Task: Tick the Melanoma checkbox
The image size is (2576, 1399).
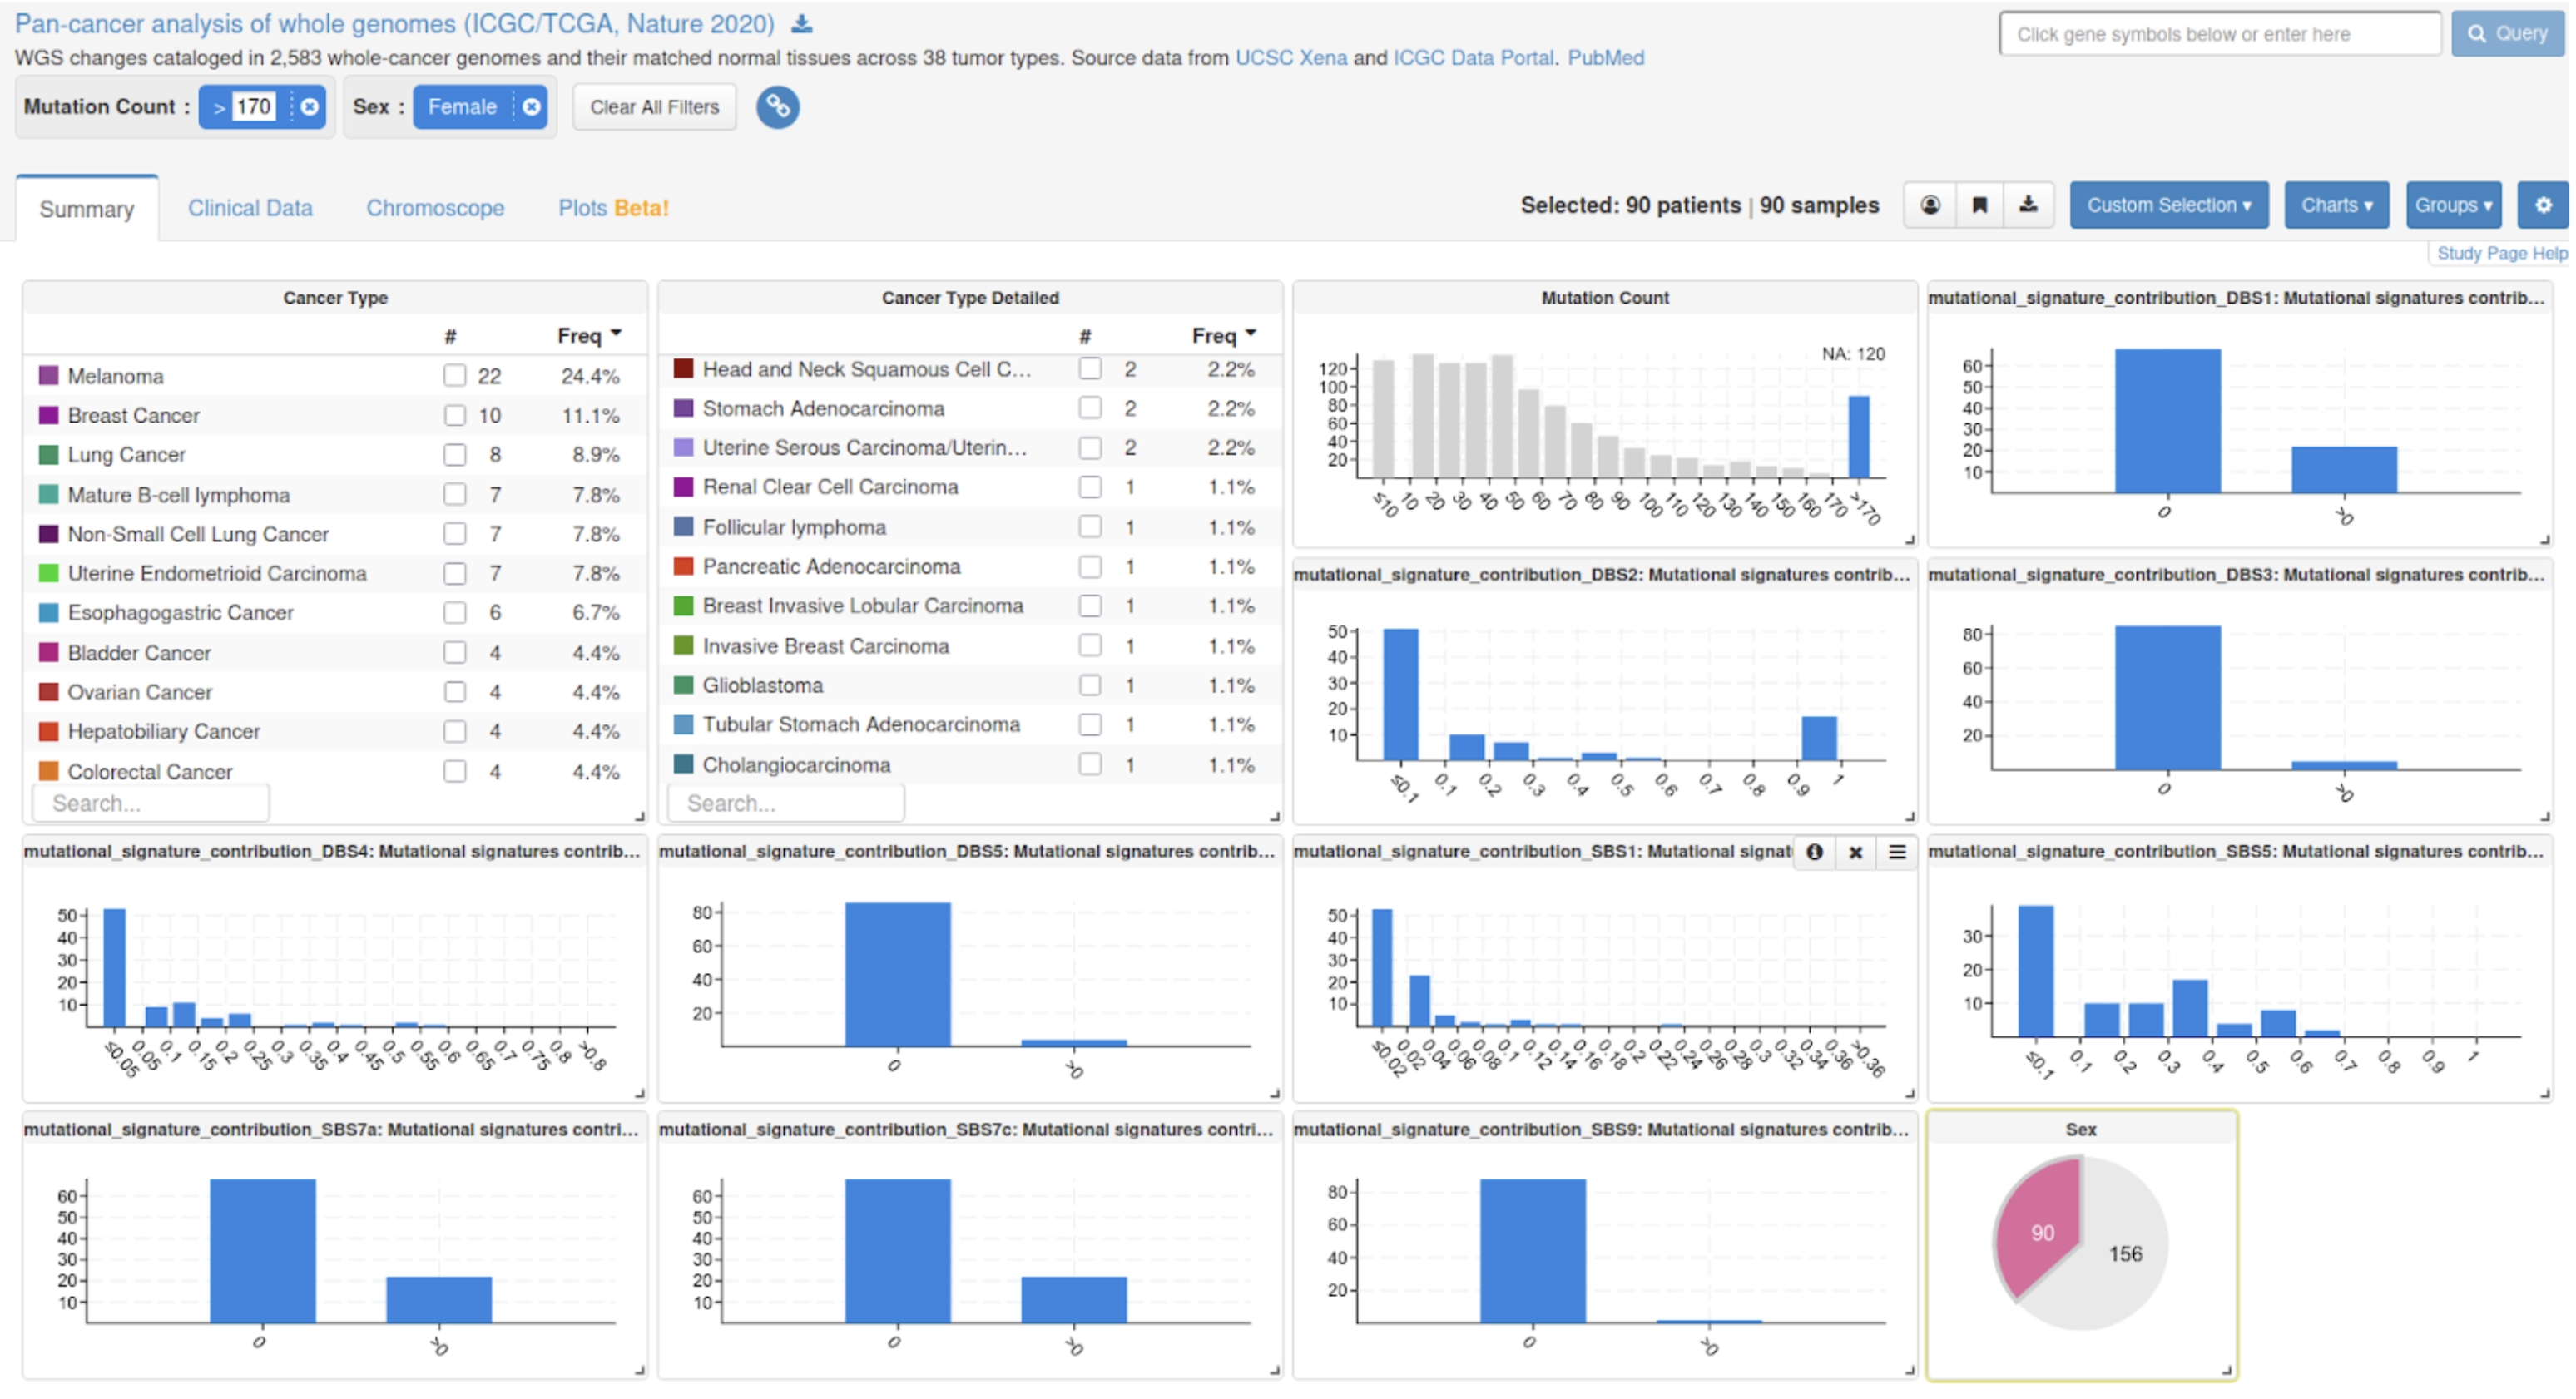Action: (455, 376)
